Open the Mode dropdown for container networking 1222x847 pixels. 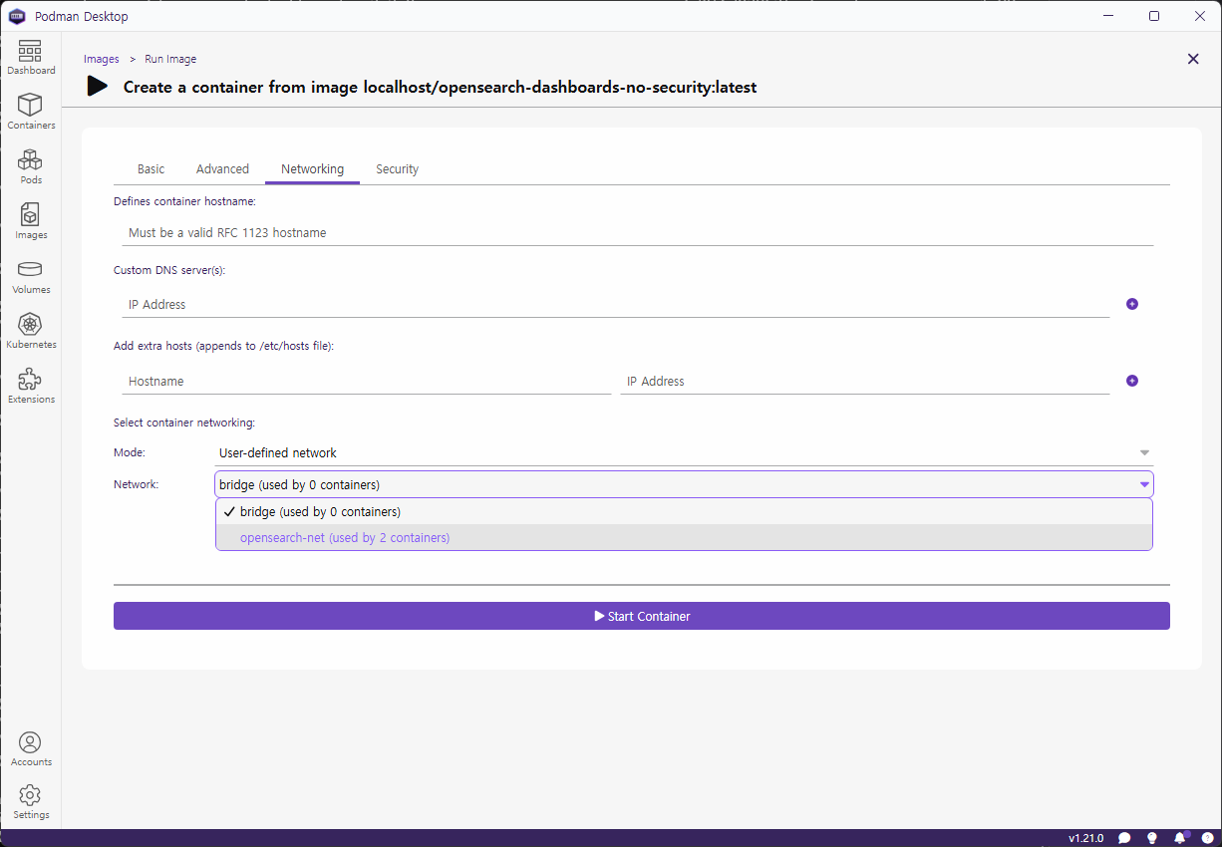pos(684,452)
